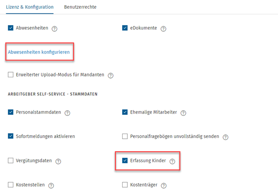
Task: Disable the Erfassung Kinder checkbox
Action: tap(125, 160)
